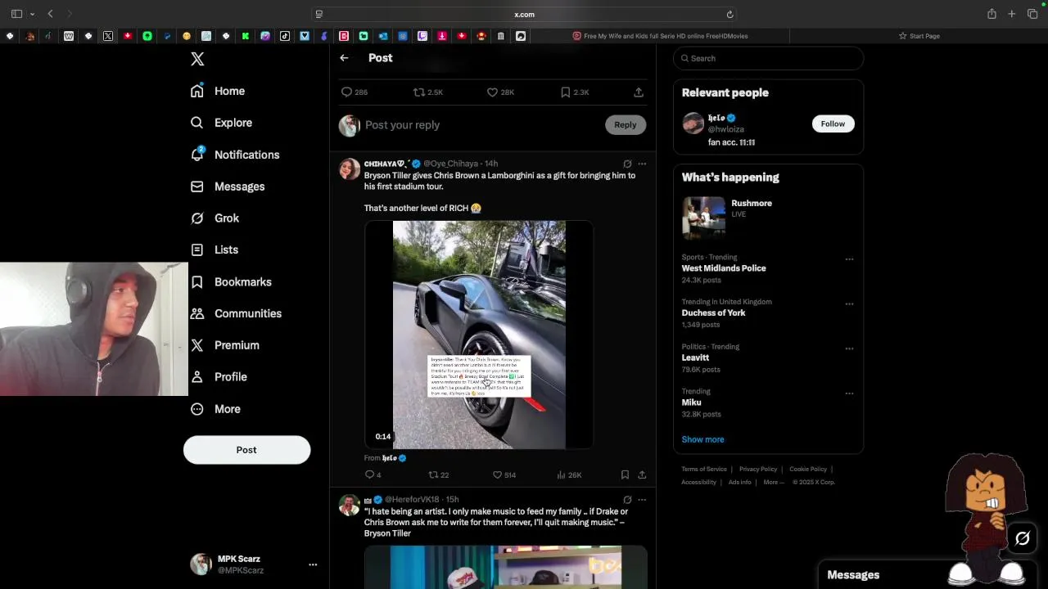Go back with the Post arrow

pos(344,58)
